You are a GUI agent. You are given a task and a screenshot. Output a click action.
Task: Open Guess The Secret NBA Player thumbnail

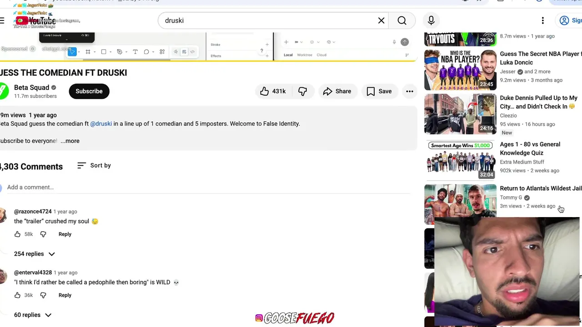pos(460,70)
